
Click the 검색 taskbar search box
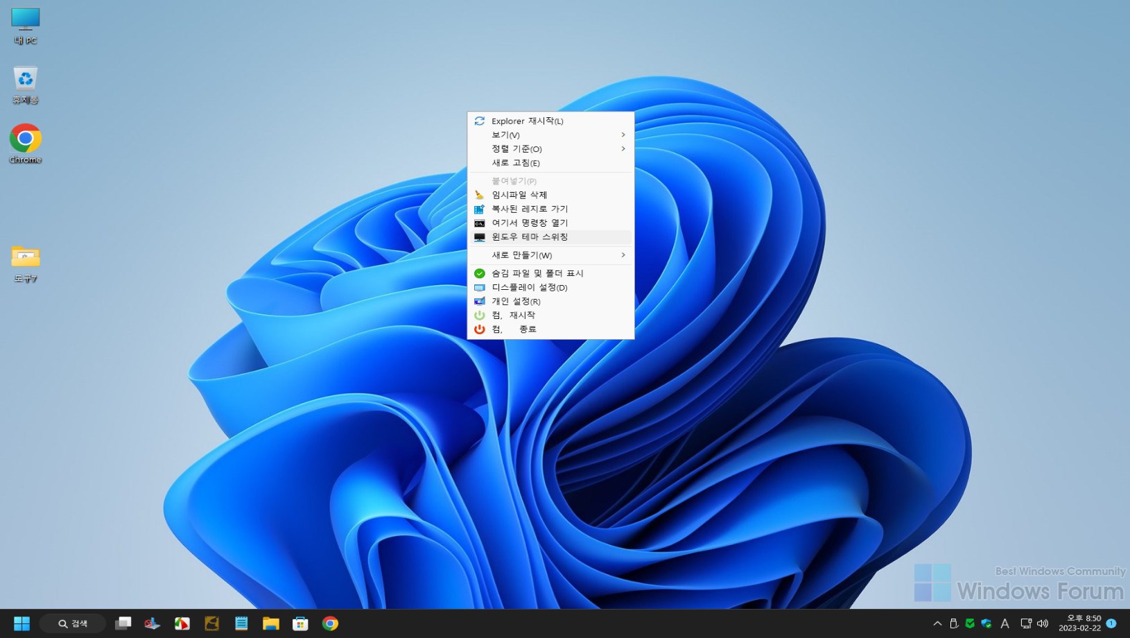[x=73, y=623]
